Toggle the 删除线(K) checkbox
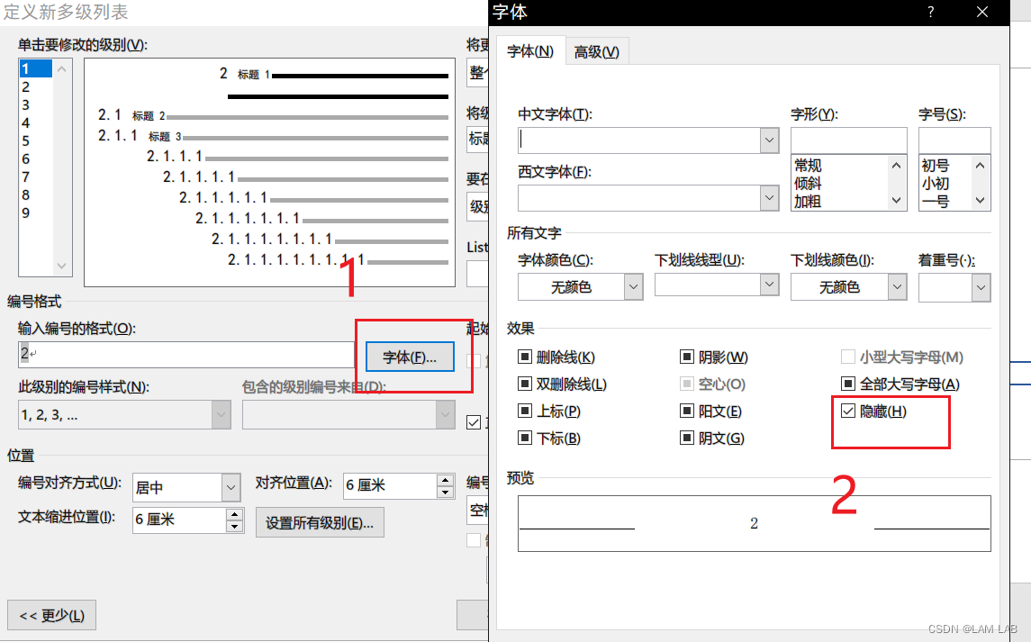This screenshot has width=1031, height=642. pos(524,357)
